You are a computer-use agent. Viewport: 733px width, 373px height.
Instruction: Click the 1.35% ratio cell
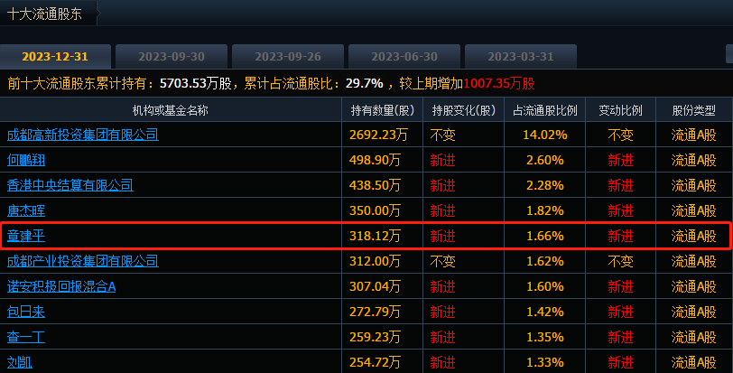click(545, 337)
